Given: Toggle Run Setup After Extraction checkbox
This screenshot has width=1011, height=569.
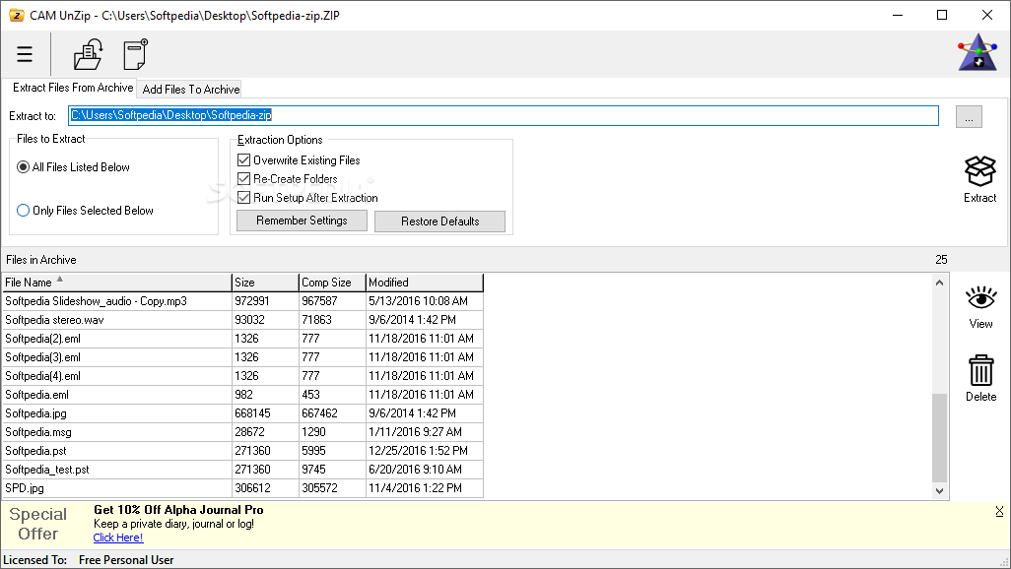Looking at the screenshot, I should (x=243, y=197).
